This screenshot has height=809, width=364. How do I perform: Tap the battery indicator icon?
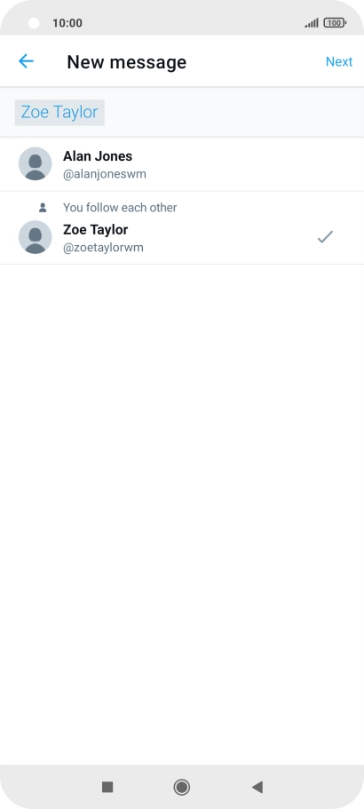[335, 23]
